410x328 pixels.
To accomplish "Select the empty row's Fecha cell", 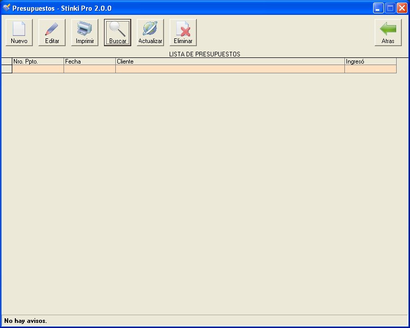I will (90, 69).
